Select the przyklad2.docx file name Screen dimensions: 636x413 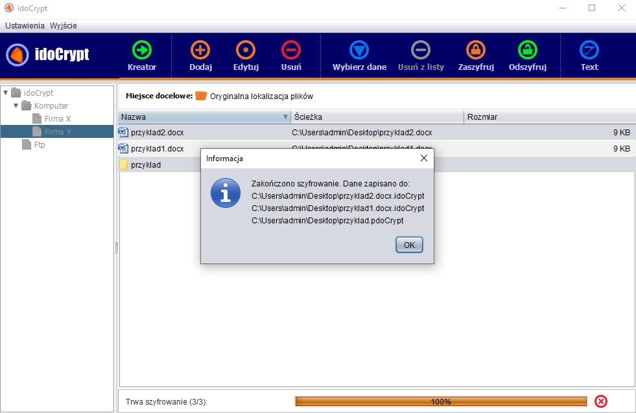tap(158, 133)
